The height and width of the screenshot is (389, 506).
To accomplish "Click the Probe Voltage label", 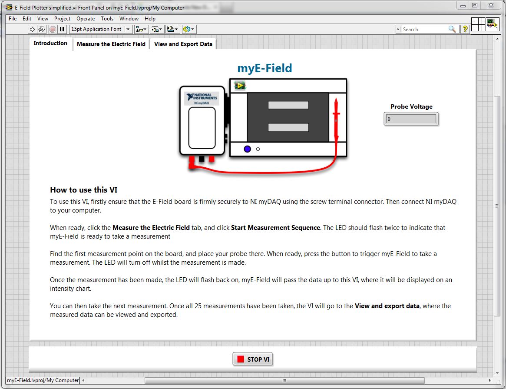I will [x=411, y=106].
